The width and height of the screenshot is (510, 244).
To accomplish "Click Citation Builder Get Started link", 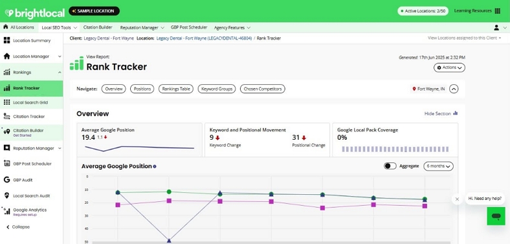I will [22, 135].
